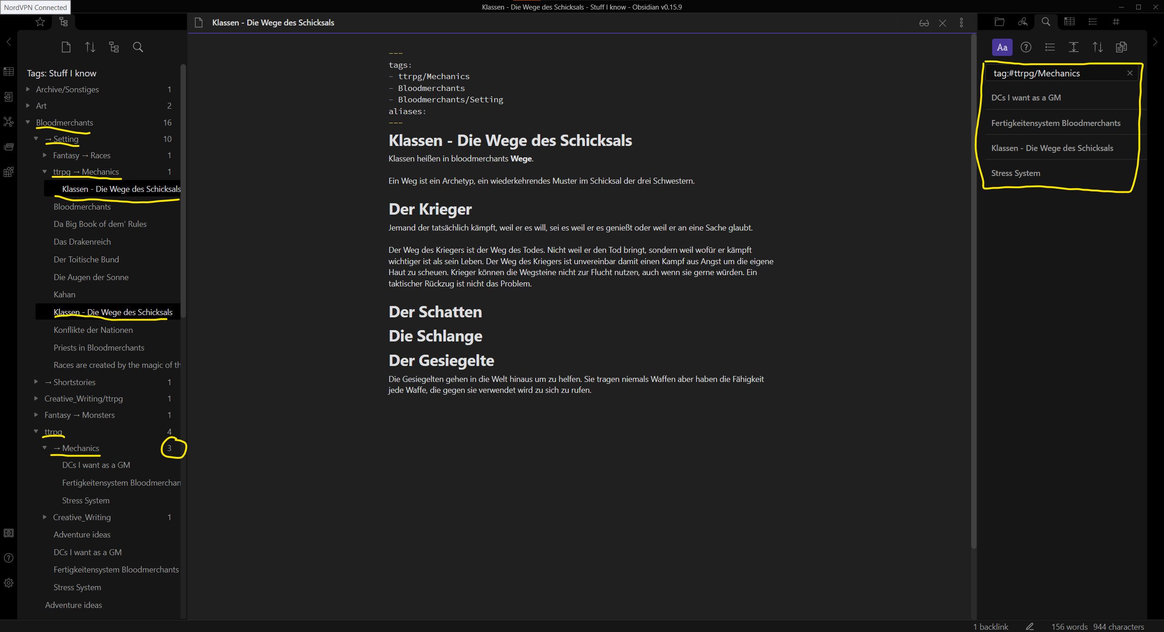Clear the tag:#ttrpg/Mechanics search query

click(1129, 73)
